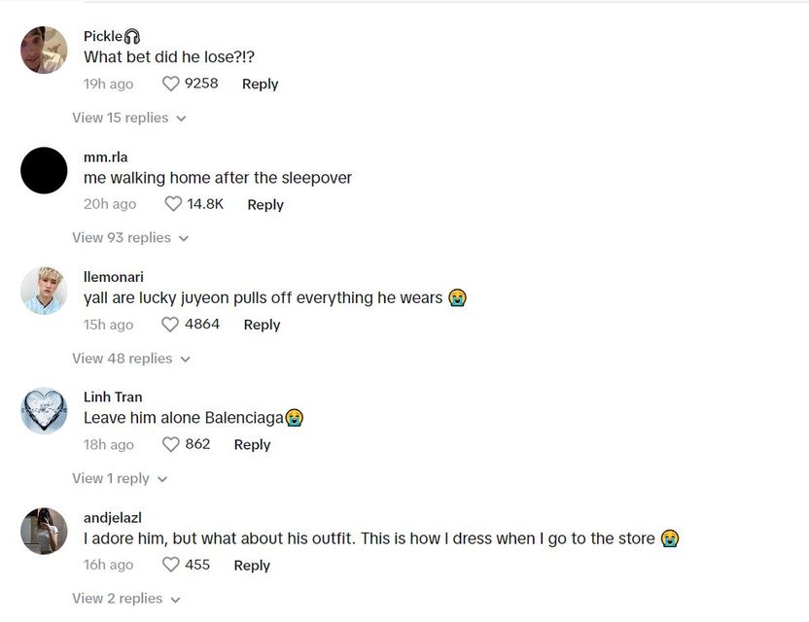Viewport: 809px width, 622px height.
Task: Reply to llemonari's comment
Action: pos(262,325)
